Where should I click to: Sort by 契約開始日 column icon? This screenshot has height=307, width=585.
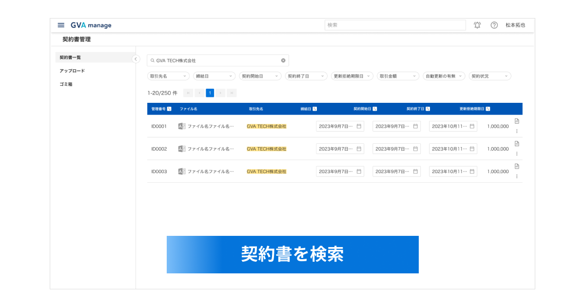375,109
